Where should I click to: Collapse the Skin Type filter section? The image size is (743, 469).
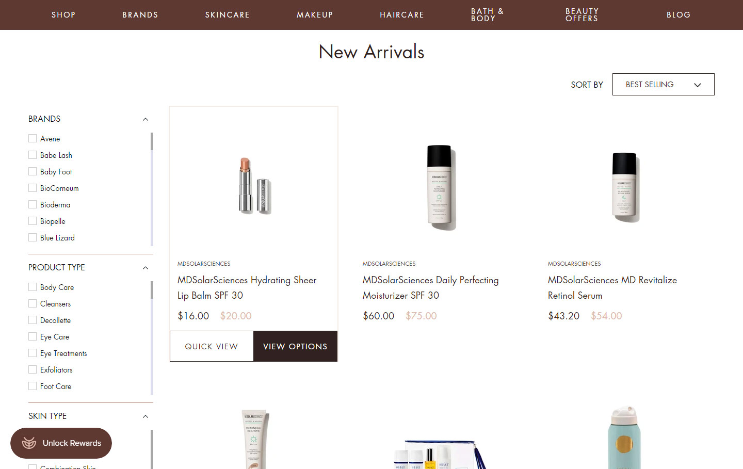pos(146,416)
